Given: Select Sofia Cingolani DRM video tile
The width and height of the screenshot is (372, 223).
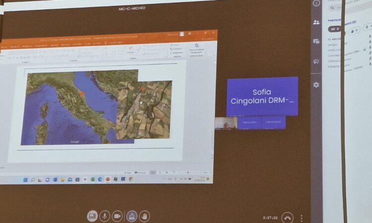Looking at the screenshot, I should [262, 96].
